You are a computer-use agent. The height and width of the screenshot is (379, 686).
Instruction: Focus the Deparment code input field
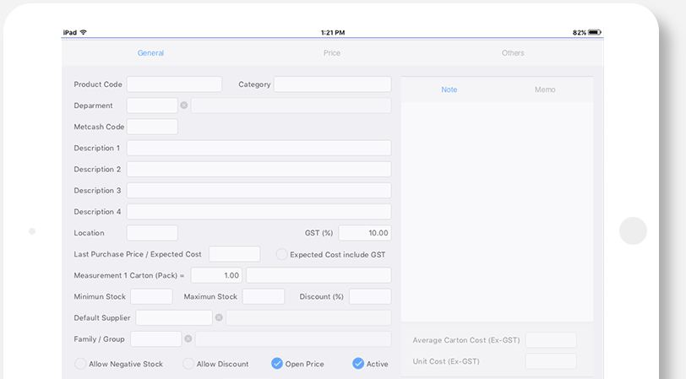(x=152, y=106)
